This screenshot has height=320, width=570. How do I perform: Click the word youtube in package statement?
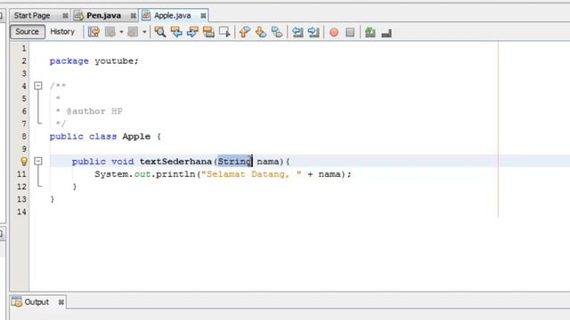pyautogui.click(x=114, y=61)
